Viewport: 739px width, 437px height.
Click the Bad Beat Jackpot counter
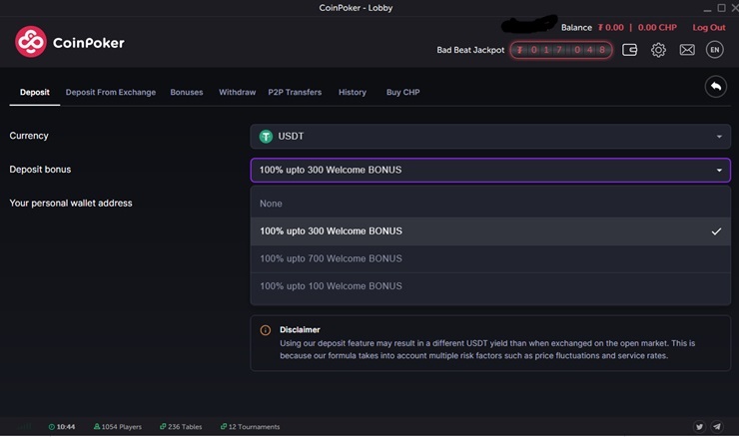tap(561, 50)
